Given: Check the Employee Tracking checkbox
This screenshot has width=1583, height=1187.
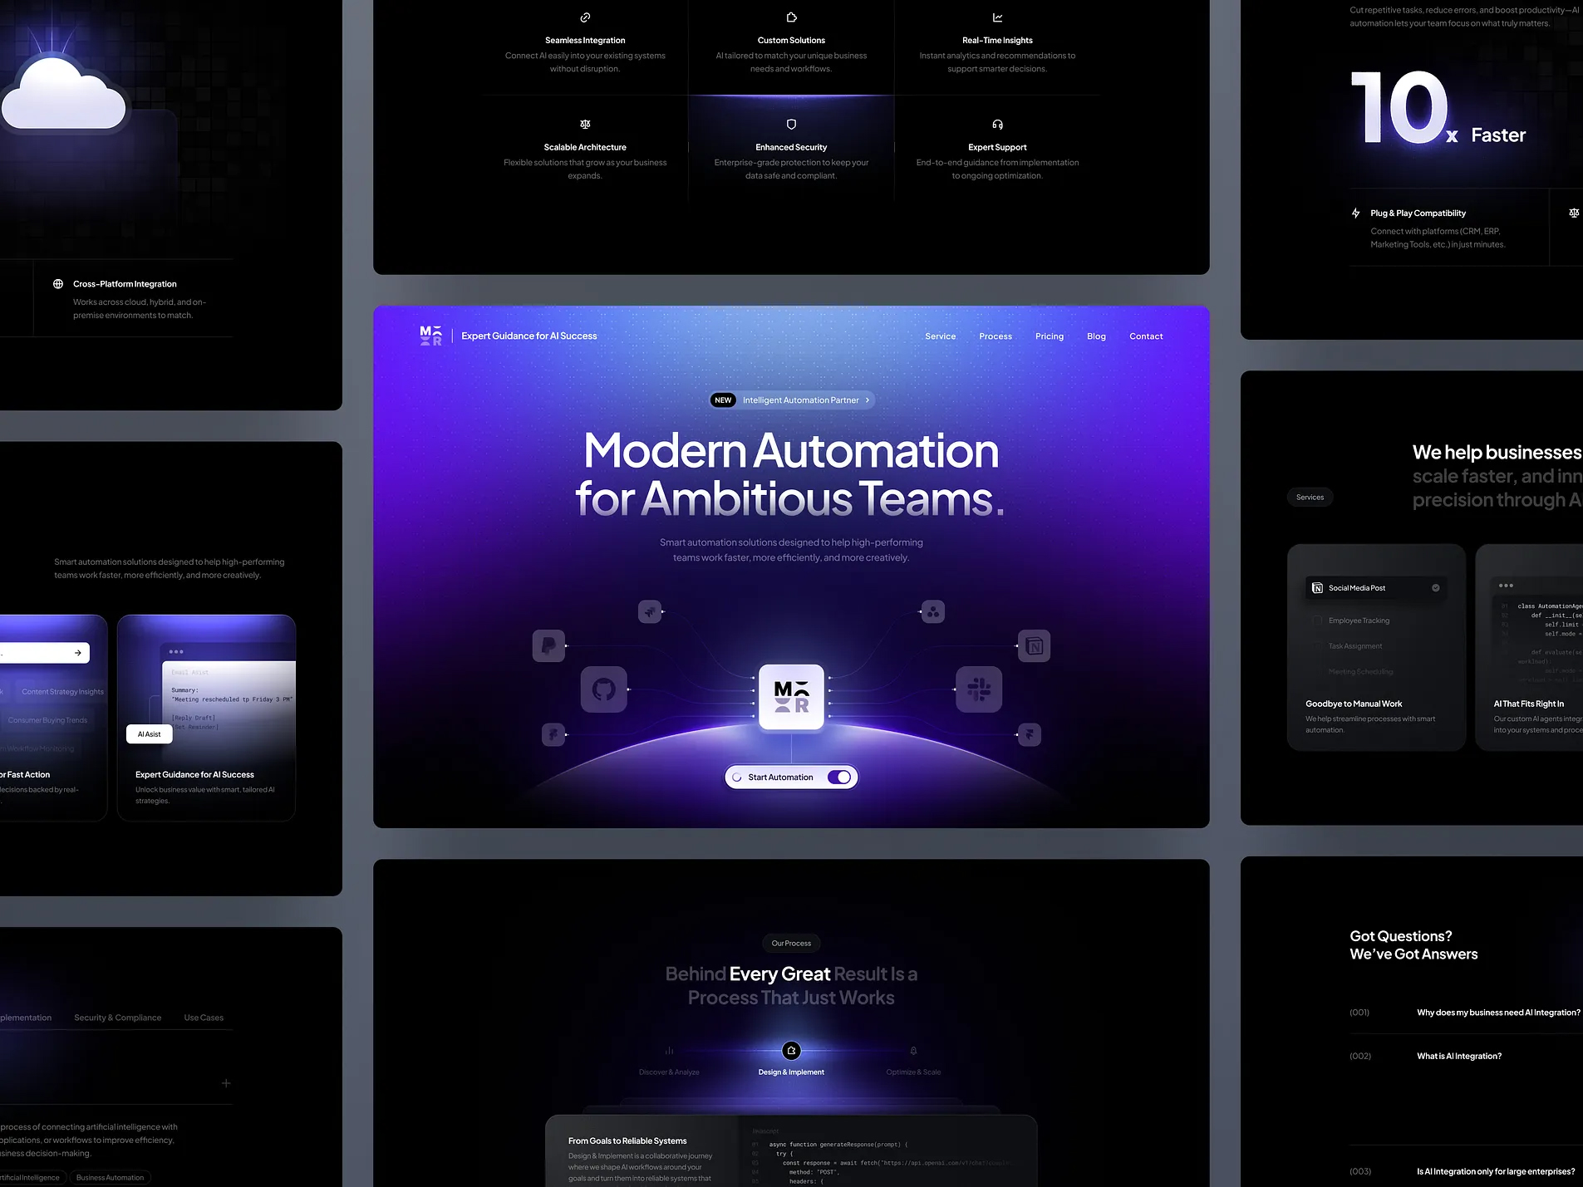Looking at the screenshot, I should (1317, 620).
